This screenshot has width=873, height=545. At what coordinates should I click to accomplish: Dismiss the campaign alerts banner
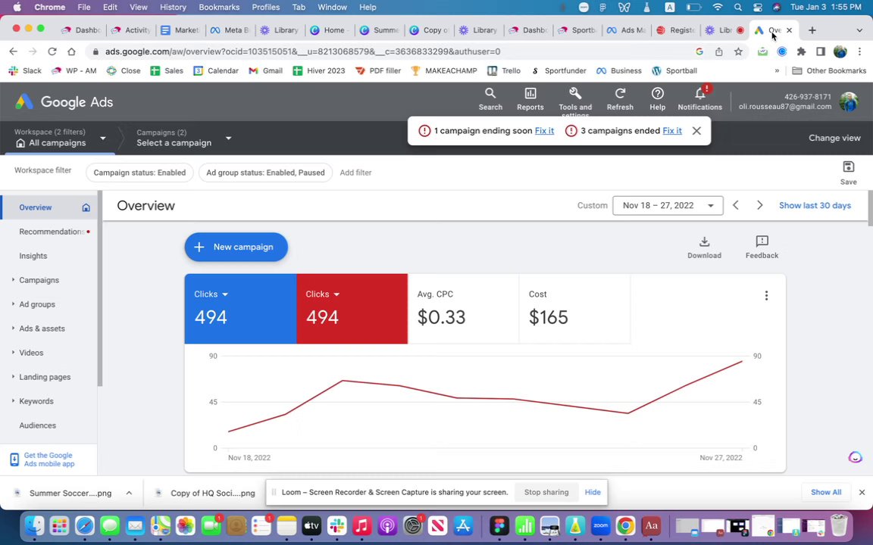(696, 131)
